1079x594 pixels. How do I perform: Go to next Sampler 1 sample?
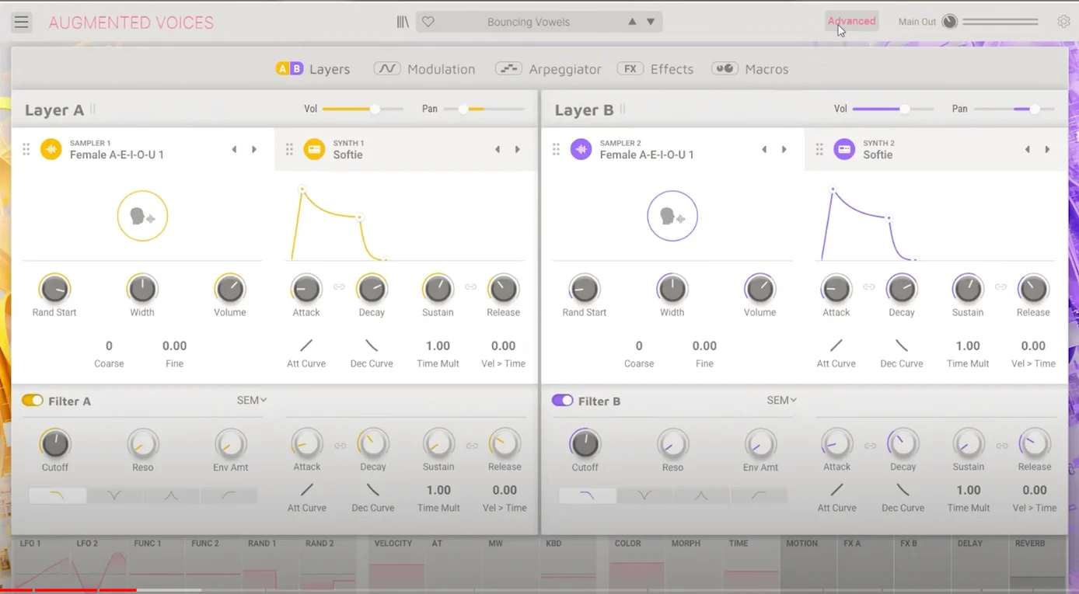pyautogui.click(x=254, y=149)
